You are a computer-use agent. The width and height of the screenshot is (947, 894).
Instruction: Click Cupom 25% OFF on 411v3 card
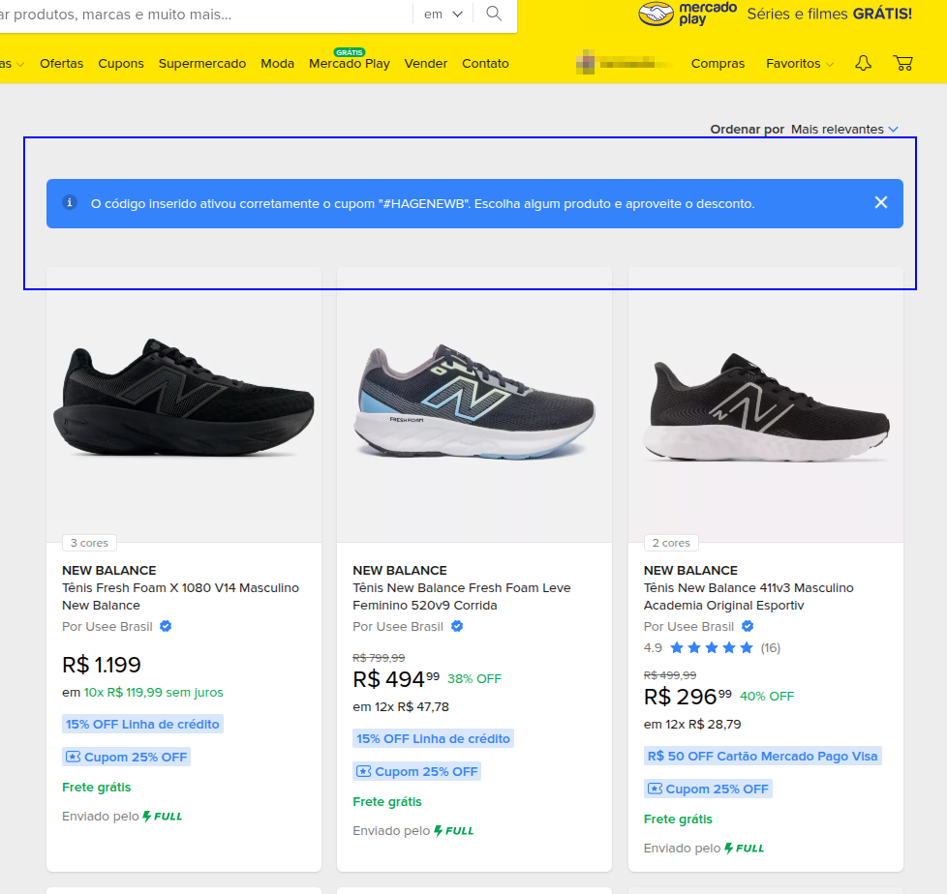click(x=708, y=789)
